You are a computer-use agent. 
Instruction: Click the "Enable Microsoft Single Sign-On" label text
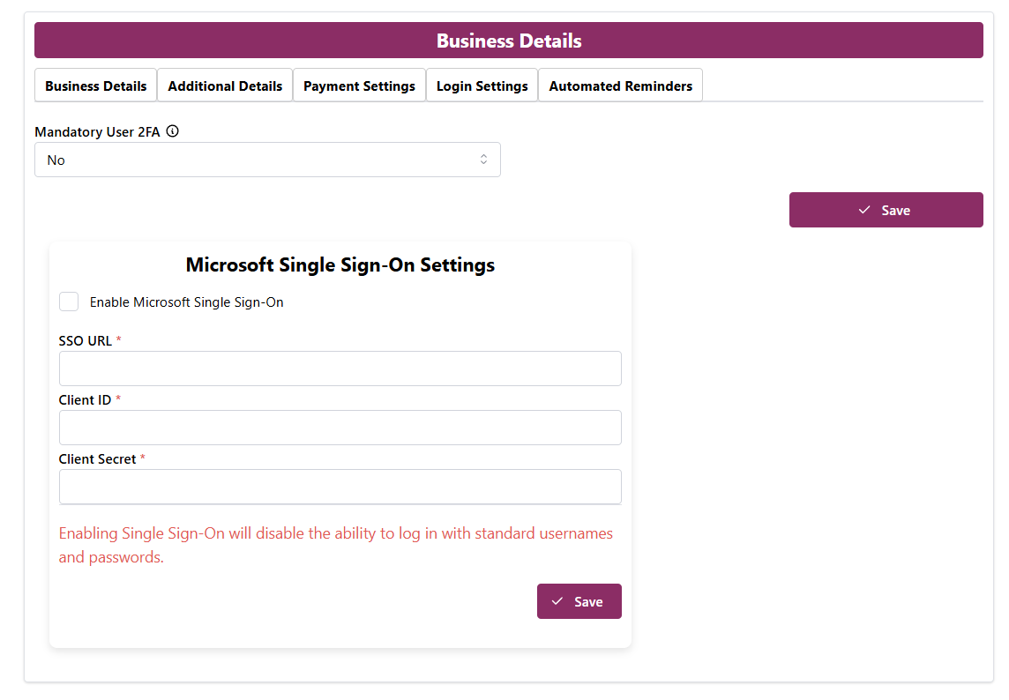(186, 302)
